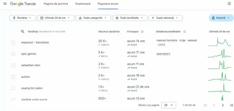This screenshot has width=234, height=111.
Task: Open the hamburger main menu
Action: click(x=5, y=4)
